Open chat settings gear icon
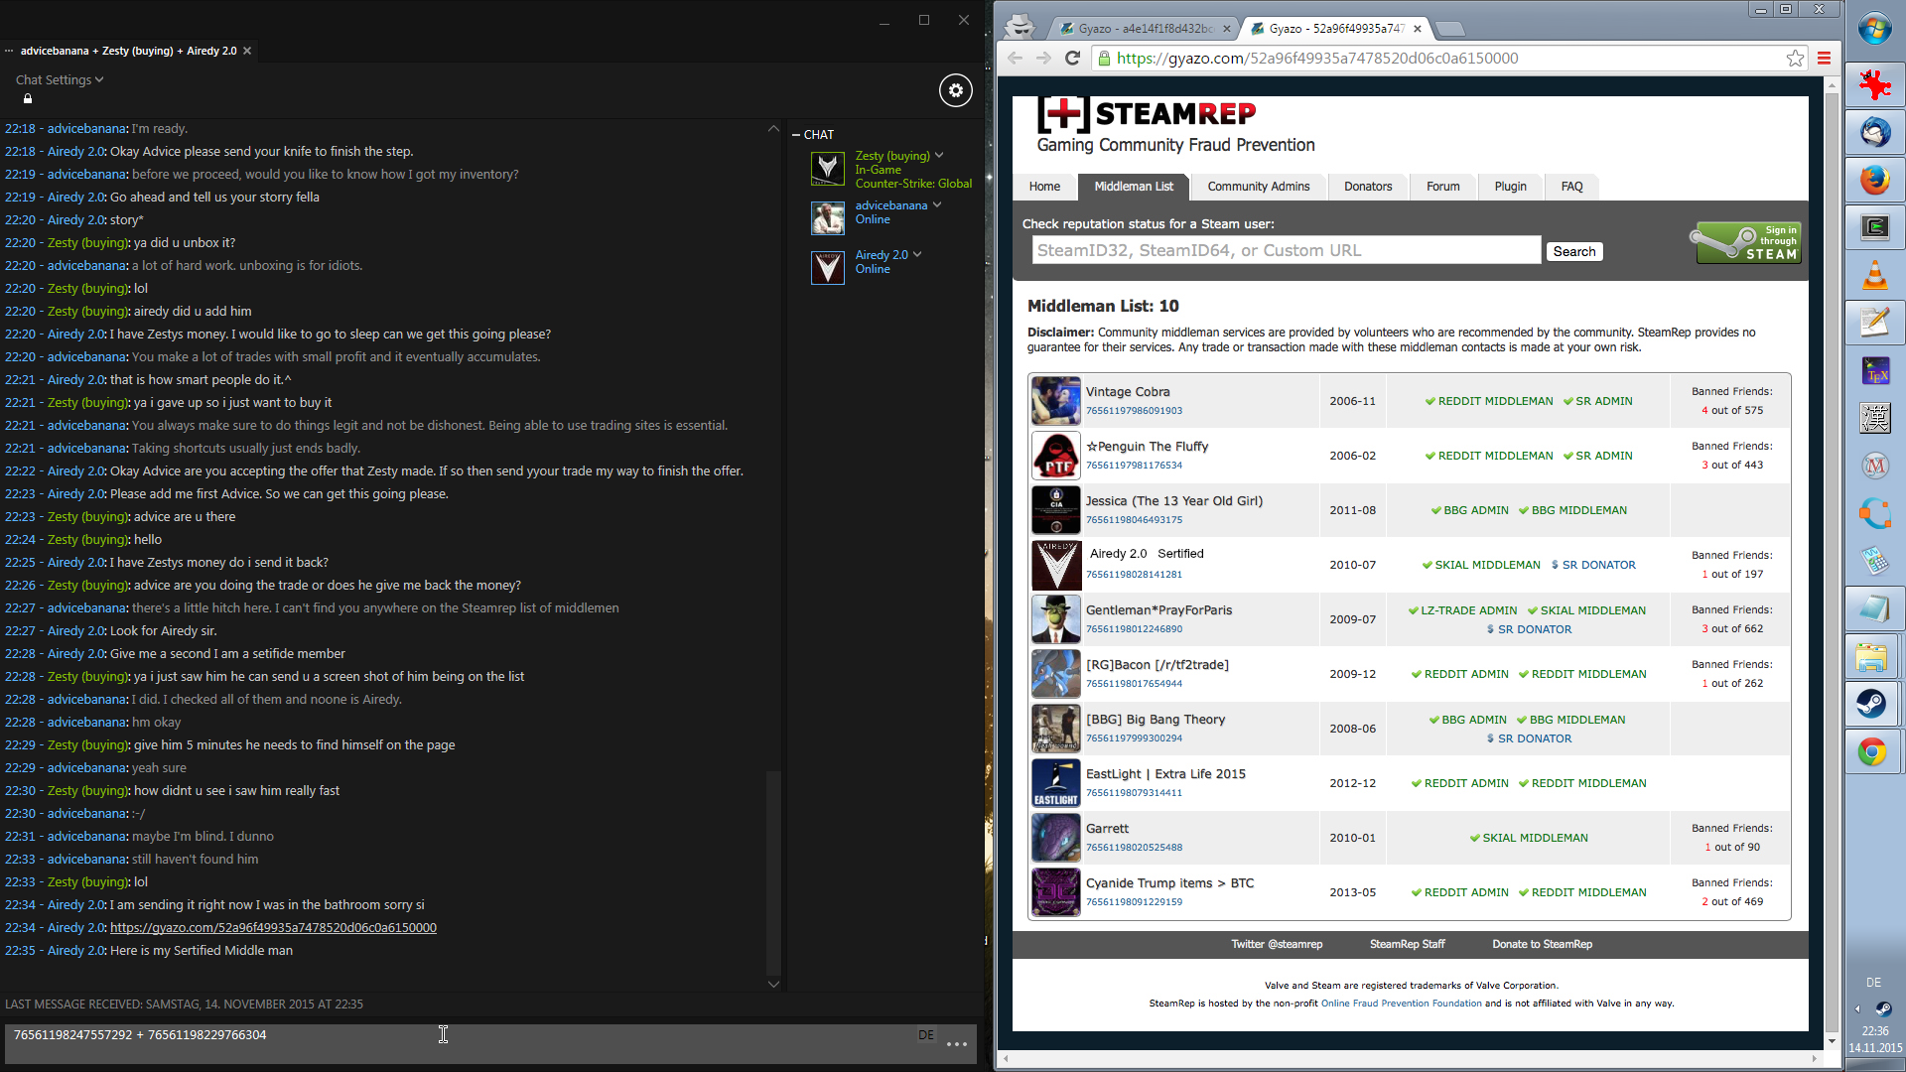The height and width of the screenshot is (1072, 1906). pyautogui.click(x=955, y=90)
